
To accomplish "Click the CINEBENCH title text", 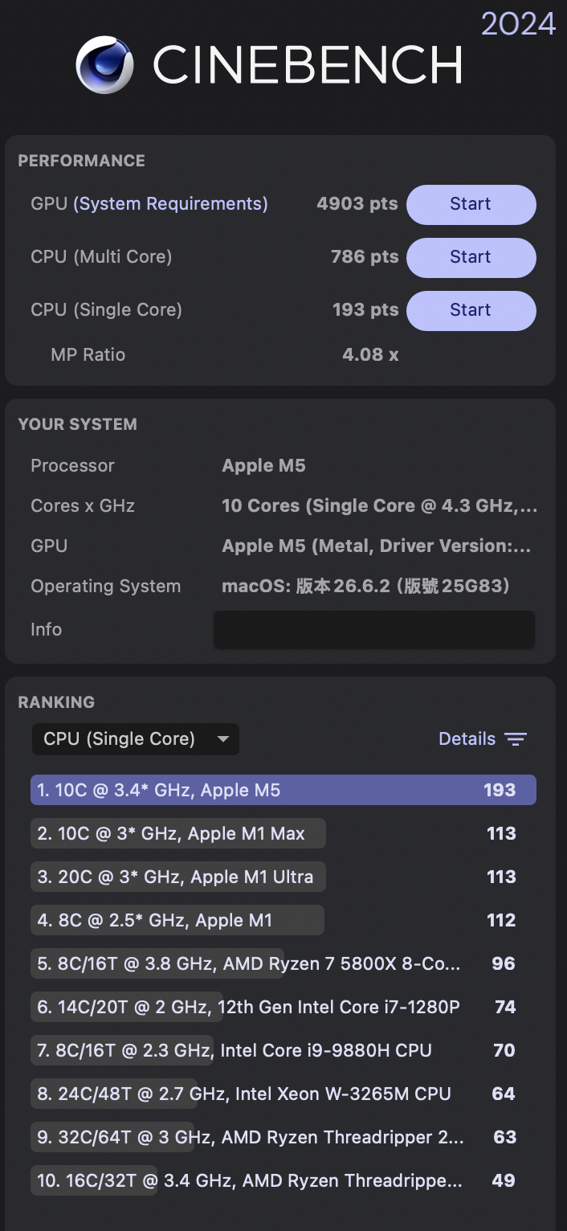I will tap(308, 65).
